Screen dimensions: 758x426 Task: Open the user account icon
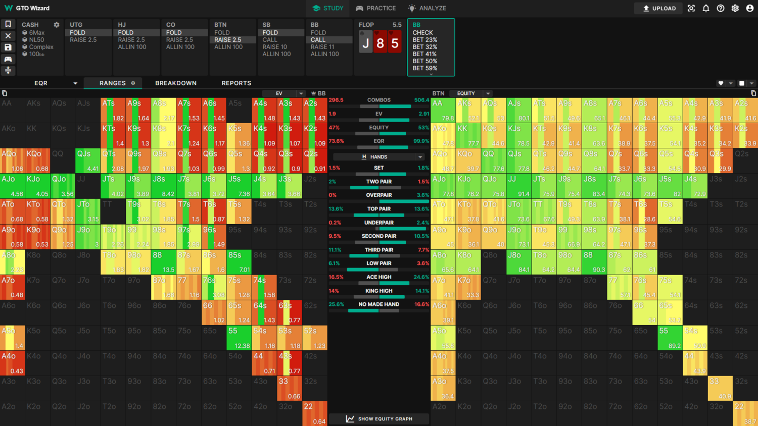[x=750, y=8]
